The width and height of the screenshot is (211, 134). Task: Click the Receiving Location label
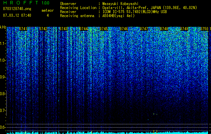(x=78, y=8)
